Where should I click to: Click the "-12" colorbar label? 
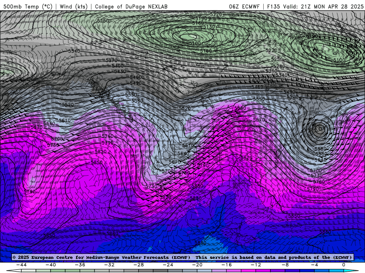coord(256,265)
